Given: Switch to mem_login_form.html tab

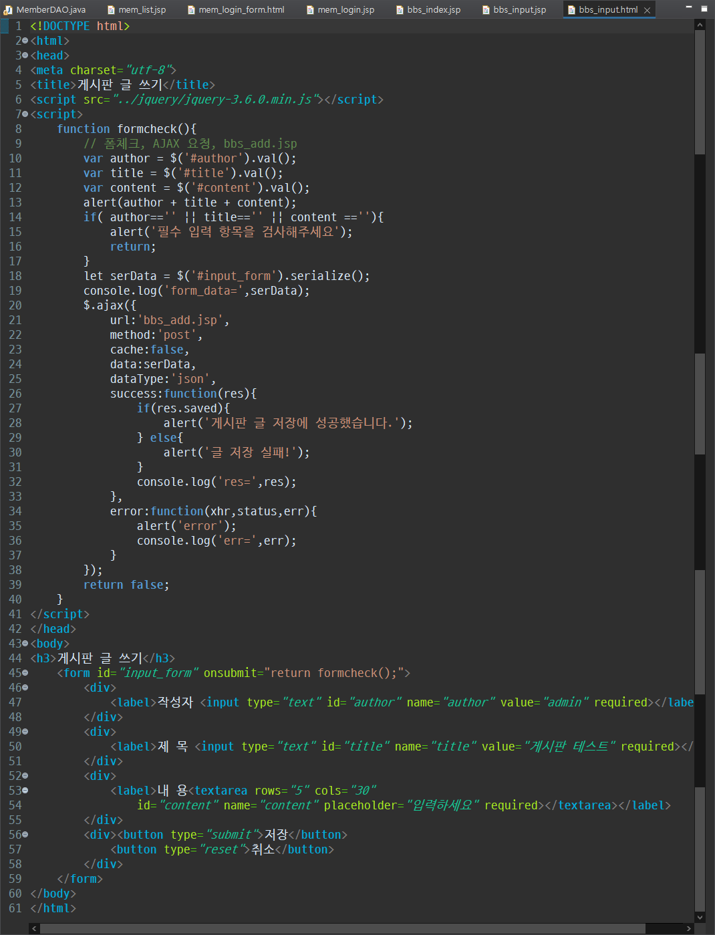Looking at the screenshot, I should [x=241, y=10].
